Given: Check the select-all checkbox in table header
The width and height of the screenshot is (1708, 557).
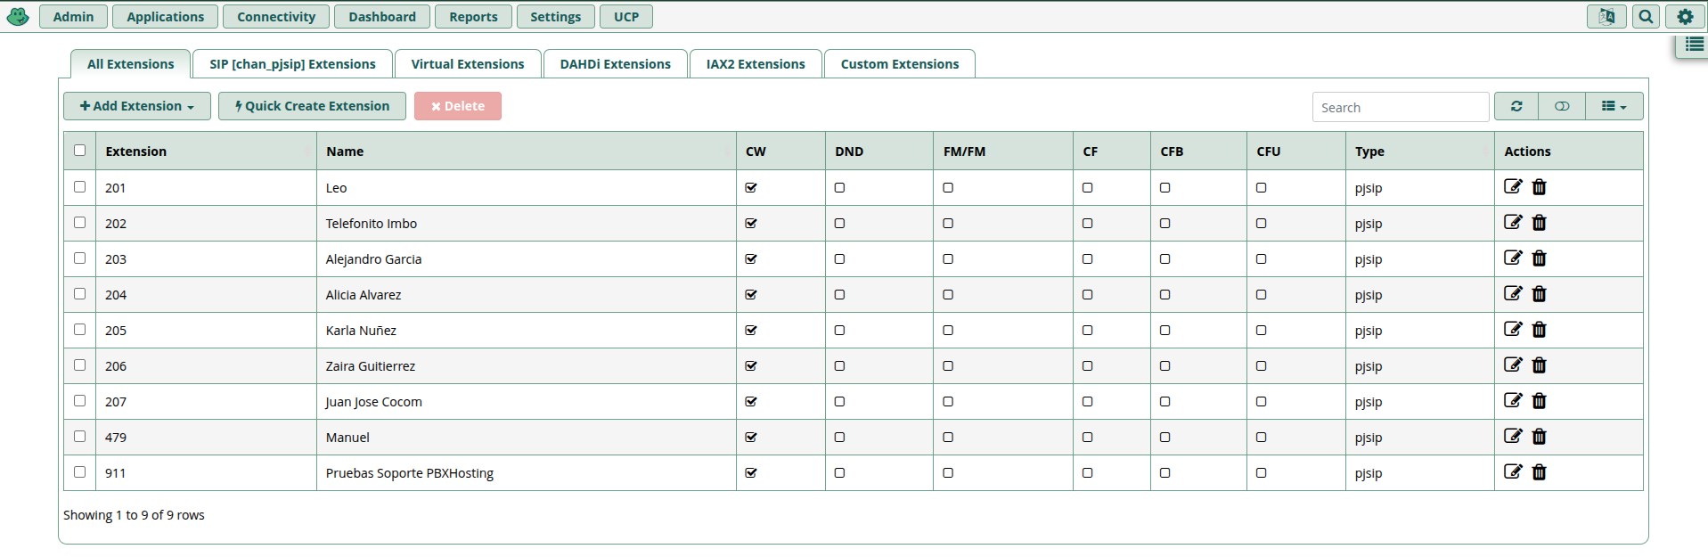Looking at the screenshot, I should [x=80, y=150].
